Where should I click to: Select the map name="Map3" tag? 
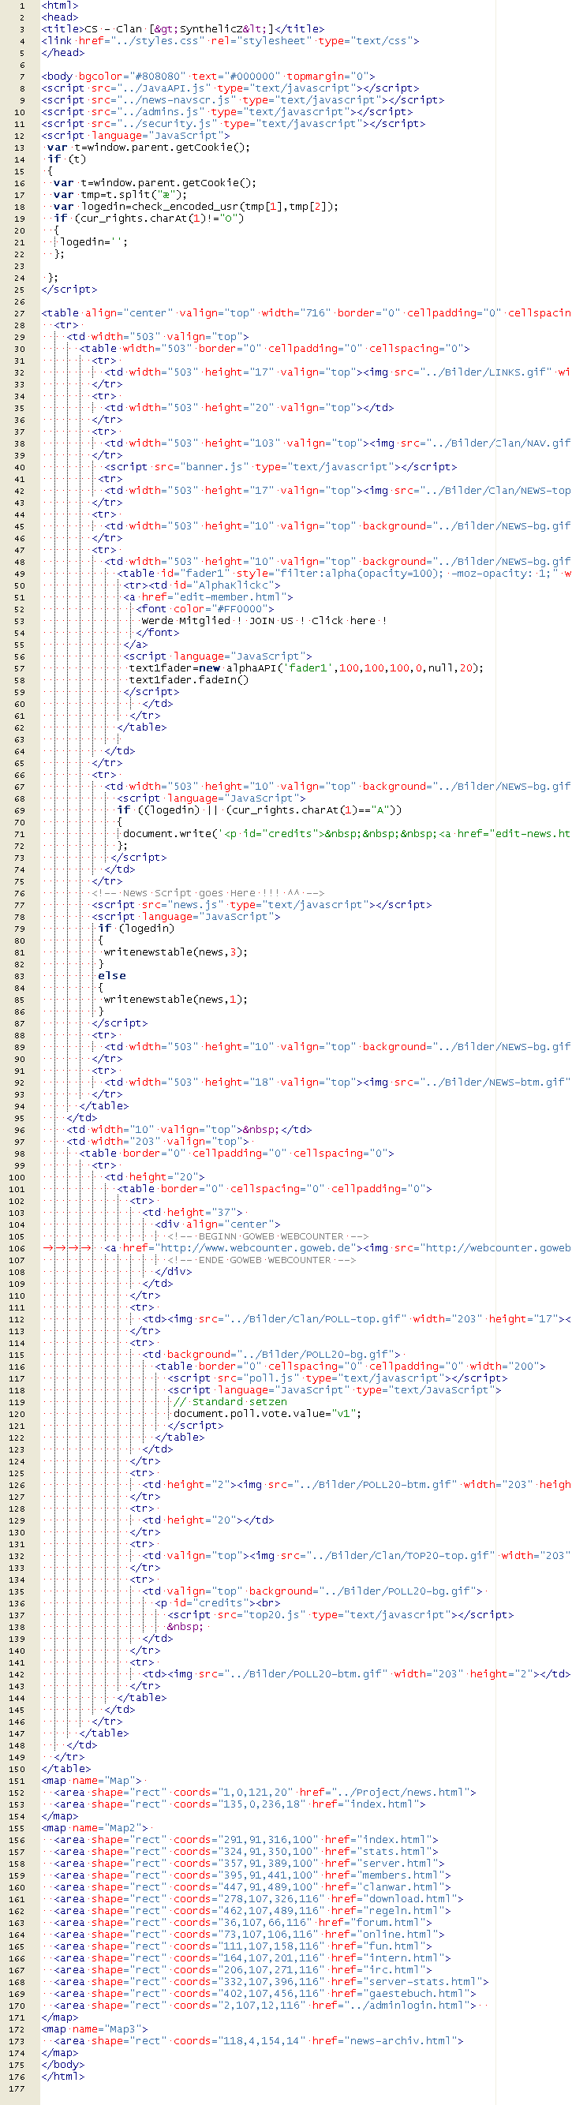click(x=95, y=2031)
